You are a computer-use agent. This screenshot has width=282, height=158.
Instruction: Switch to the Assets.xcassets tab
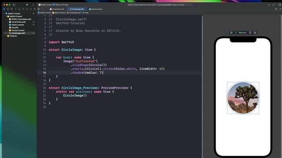pyautogui.click(x=96, y=9)
